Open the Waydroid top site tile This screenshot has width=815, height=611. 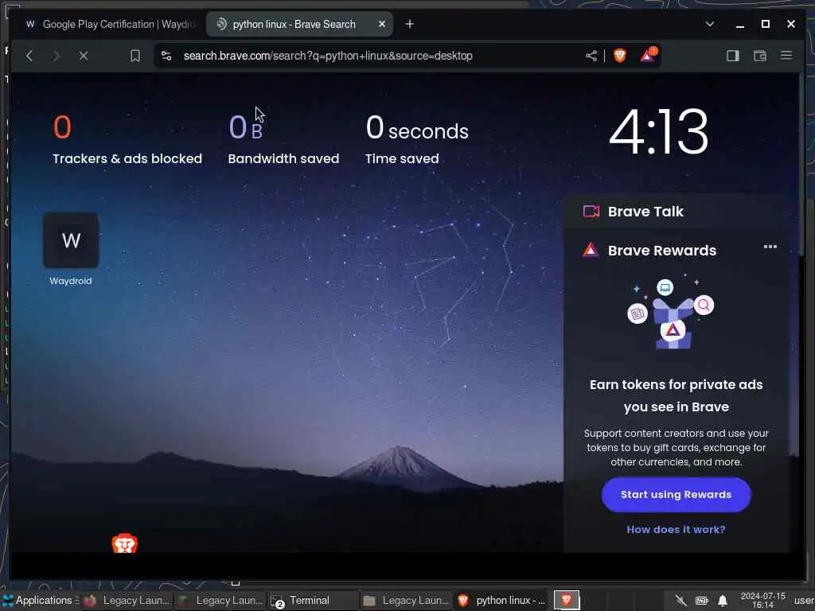point(71,249)
